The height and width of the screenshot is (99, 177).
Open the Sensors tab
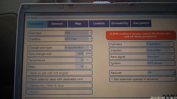pos(57,24)
